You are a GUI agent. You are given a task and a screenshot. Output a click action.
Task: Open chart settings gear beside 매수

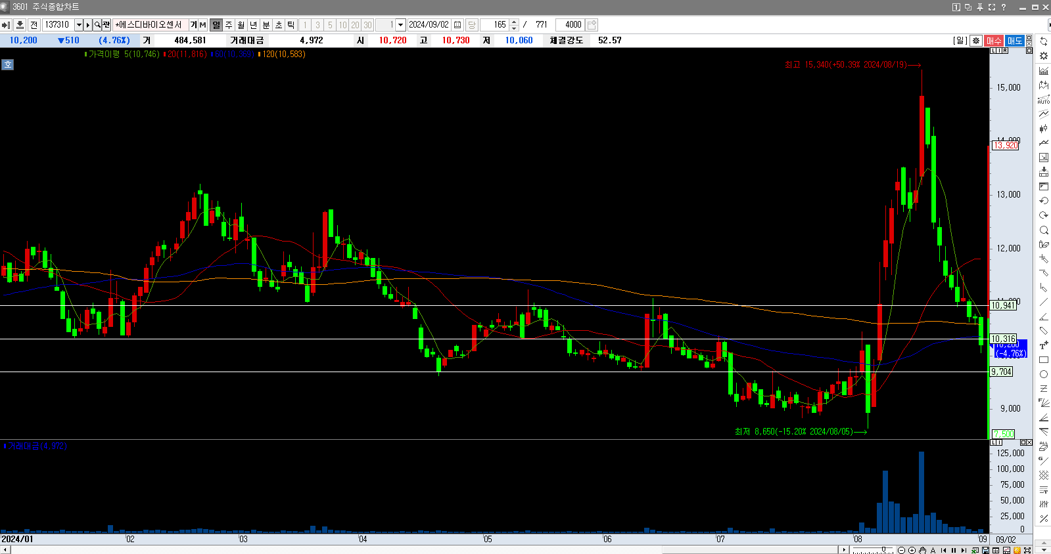pos(976,41)
